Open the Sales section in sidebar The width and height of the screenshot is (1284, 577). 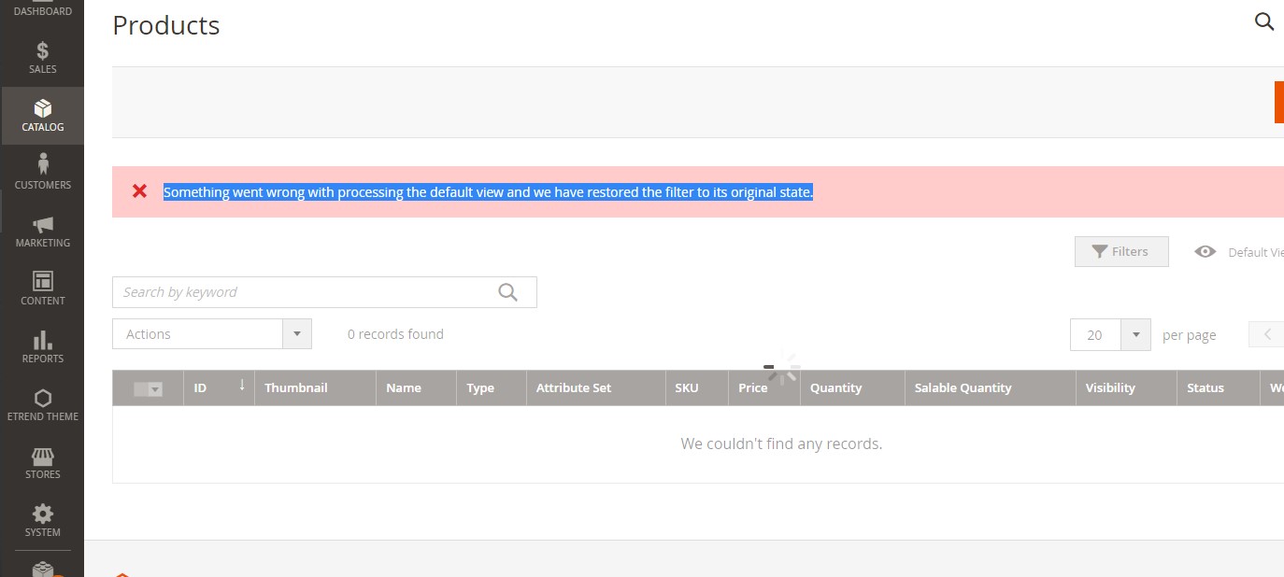[x=42, y=57]
